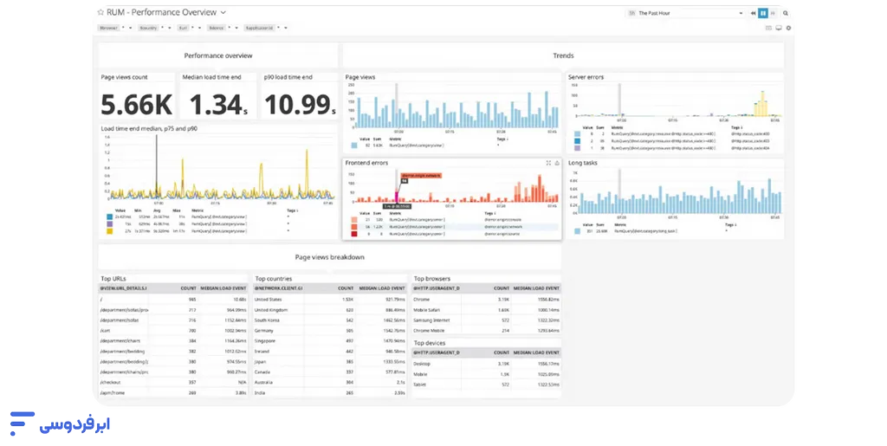Click the purple swatch in Load time legend
This screenshot has width=887, height=446.
click(109, 223)
